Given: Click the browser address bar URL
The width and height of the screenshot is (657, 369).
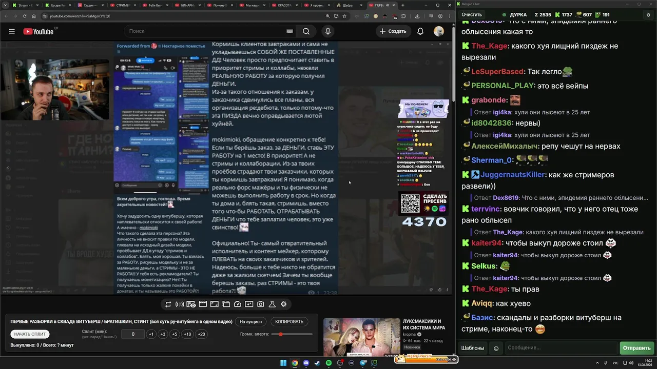Looking at the screenshot, I should point(80,16).
